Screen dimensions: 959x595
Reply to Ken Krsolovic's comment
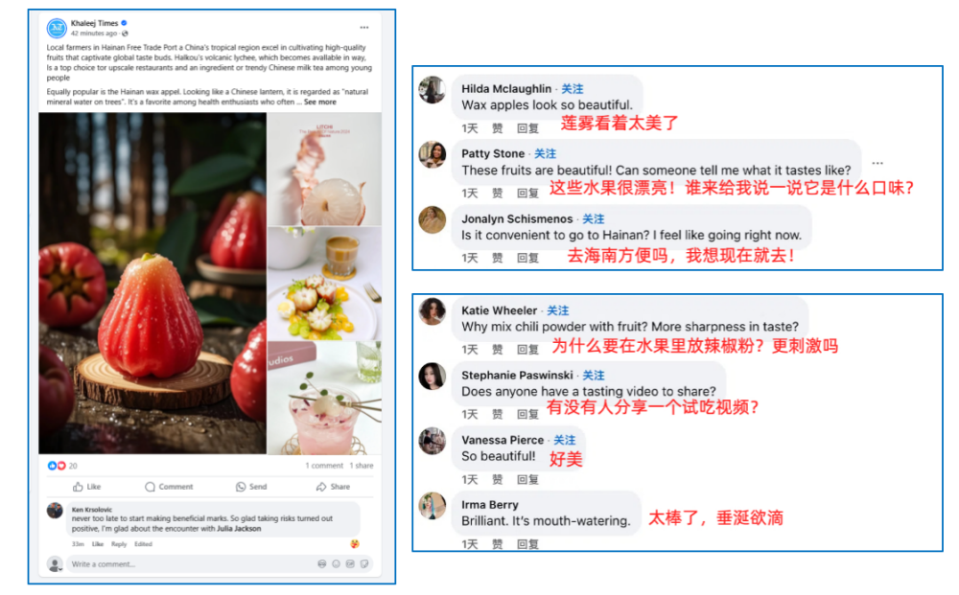click(119, 544)
